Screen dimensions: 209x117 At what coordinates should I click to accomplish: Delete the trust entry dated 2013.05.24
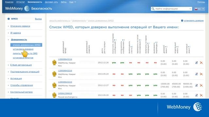tap(201, 74)
